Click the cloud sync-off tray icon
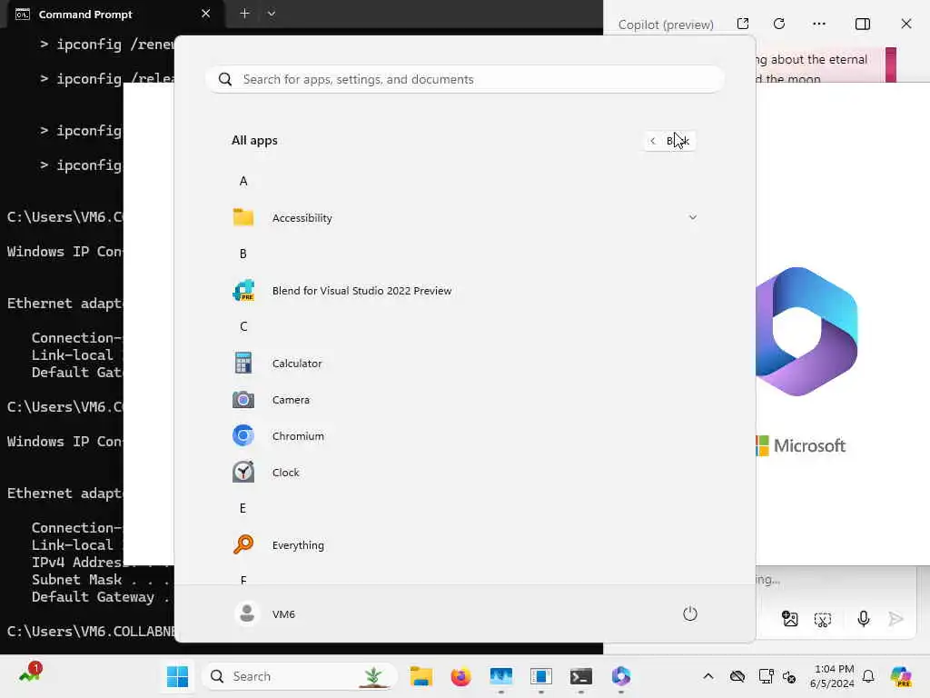This screenshot has width=930, height=698. [x=737, y=676]
